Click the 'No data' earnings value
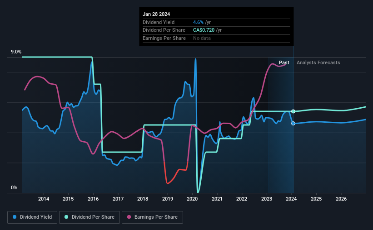The image size is (373, 230). [x=202, y=38]
